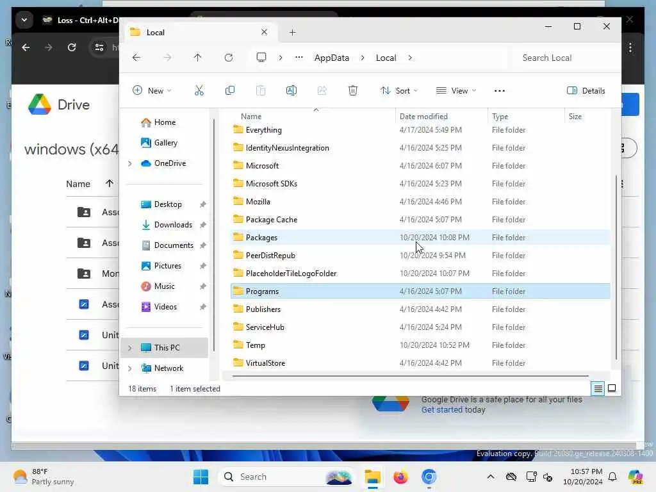
Task: Expand chevron after Local breadcrumb
Action: [x=410, y=58]
